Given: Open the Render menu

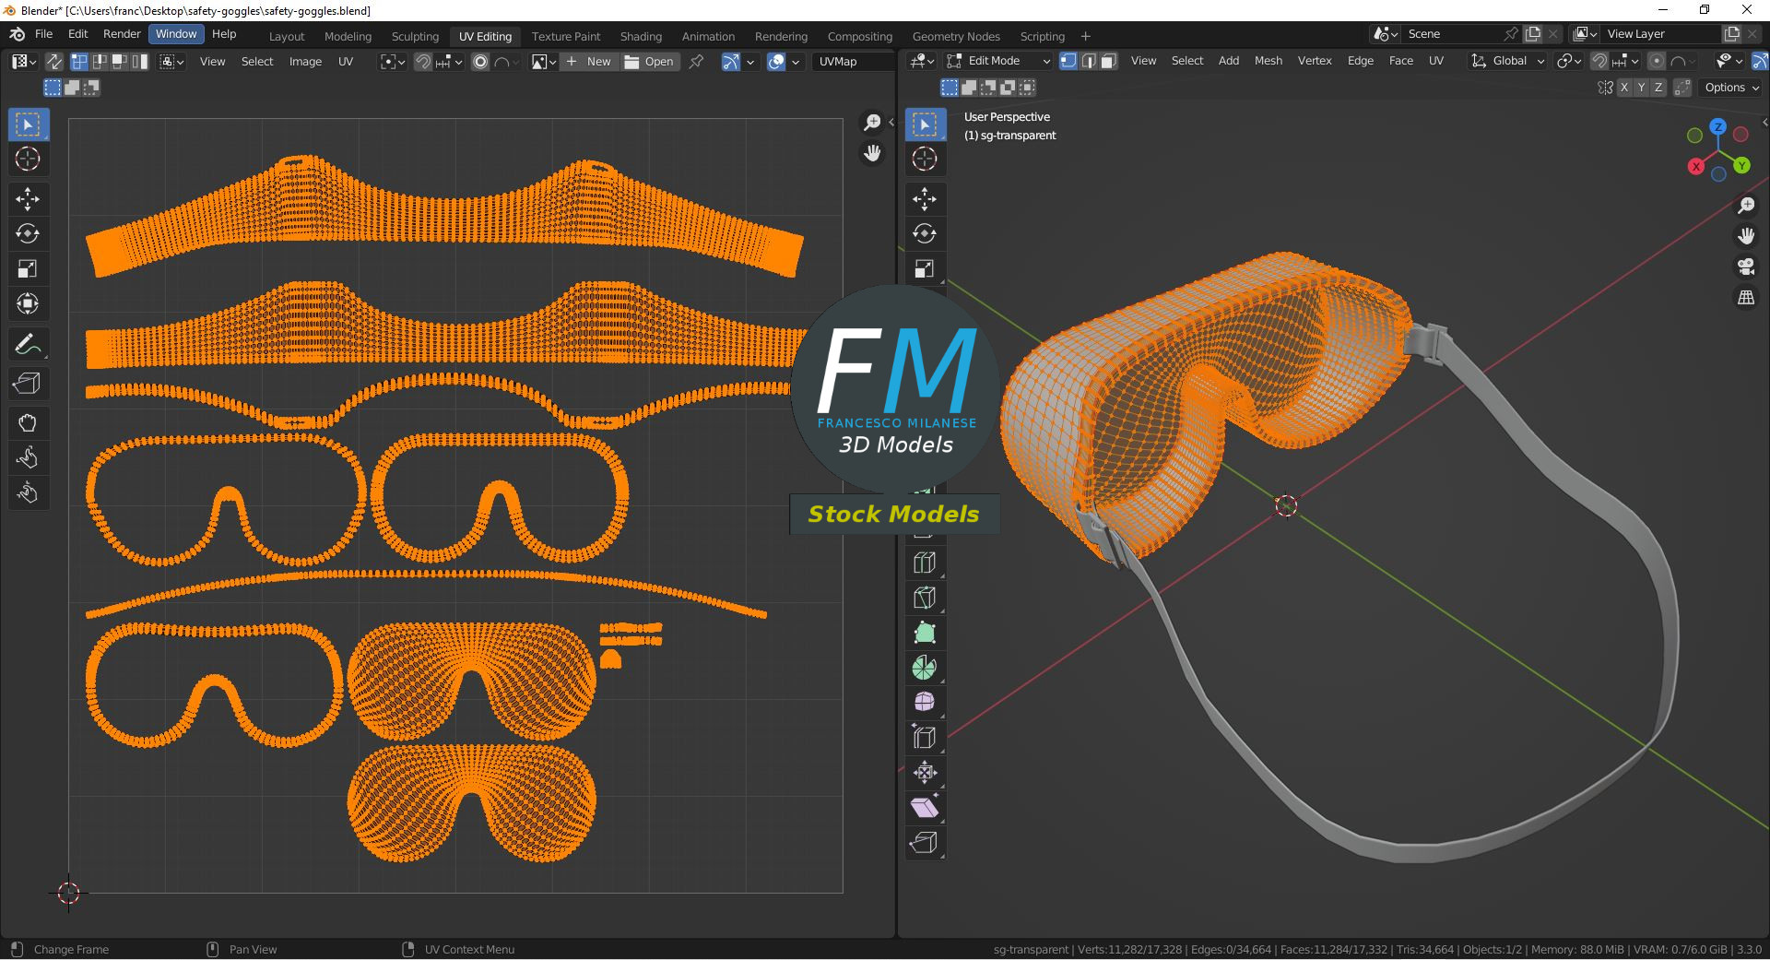Looking at the screenshot, I should (122, 34).
